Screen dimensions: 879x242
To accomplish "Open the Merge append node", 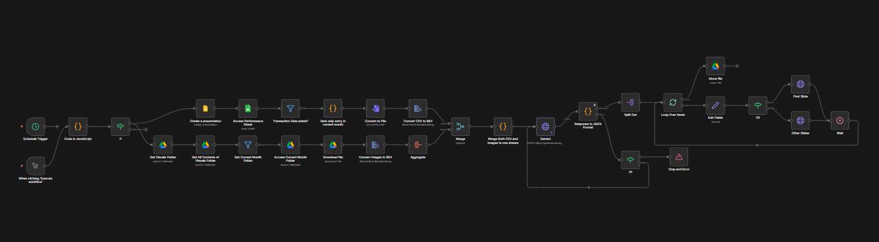I will 460,126.
